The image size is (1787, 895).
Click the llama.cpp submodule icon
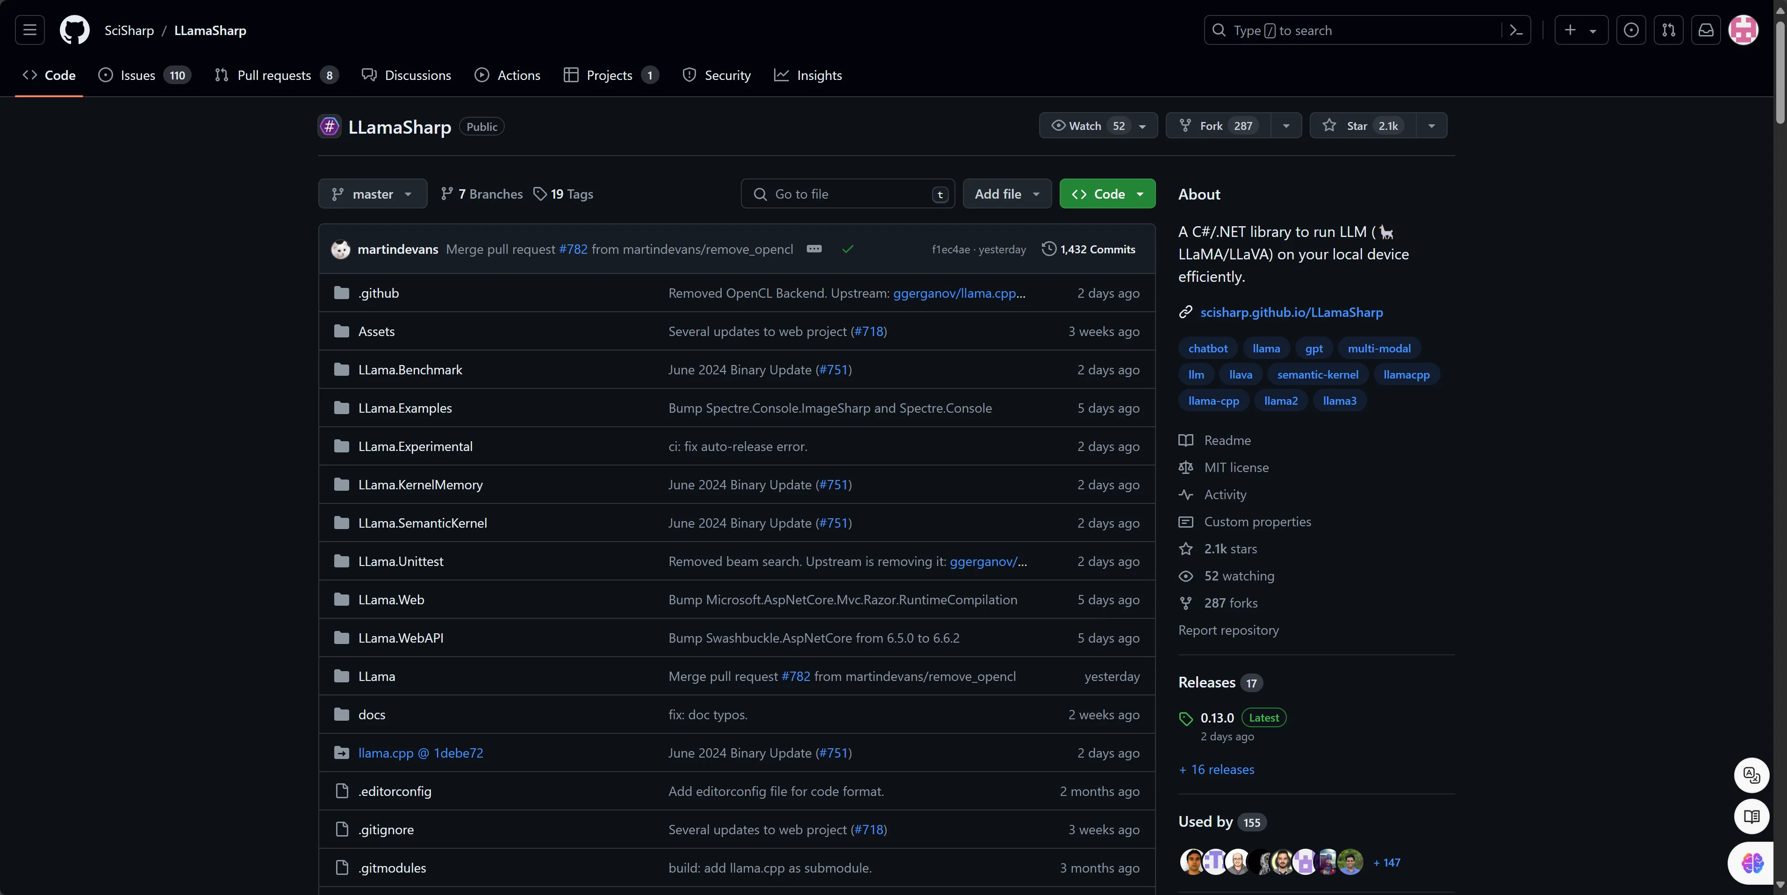click(x=341, y=753)
